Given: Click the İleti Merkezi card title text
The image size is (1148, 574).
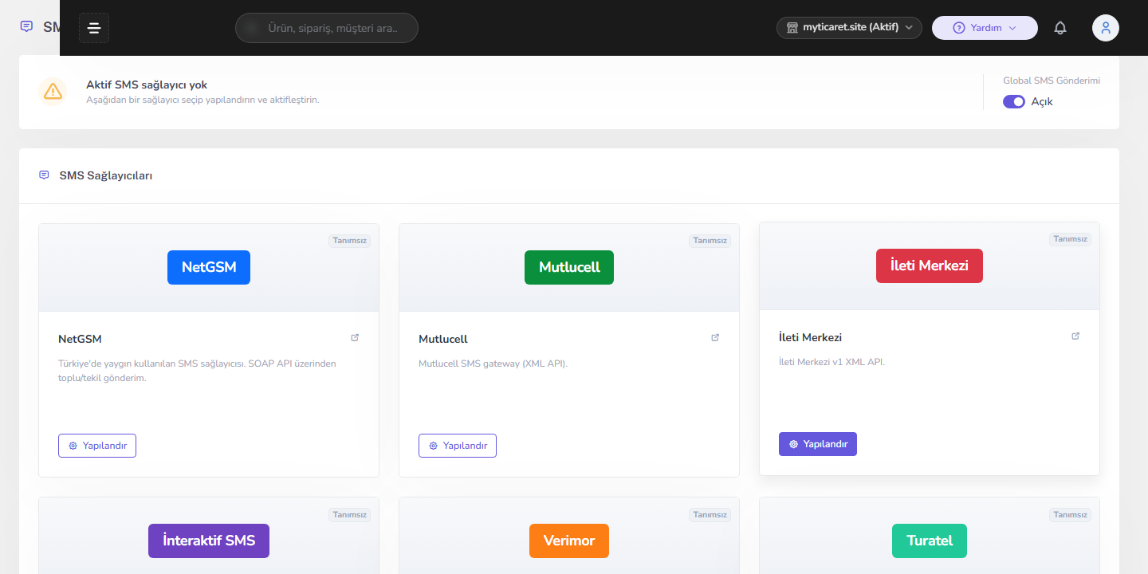Looking at the screenshot, I should point(810,337).
